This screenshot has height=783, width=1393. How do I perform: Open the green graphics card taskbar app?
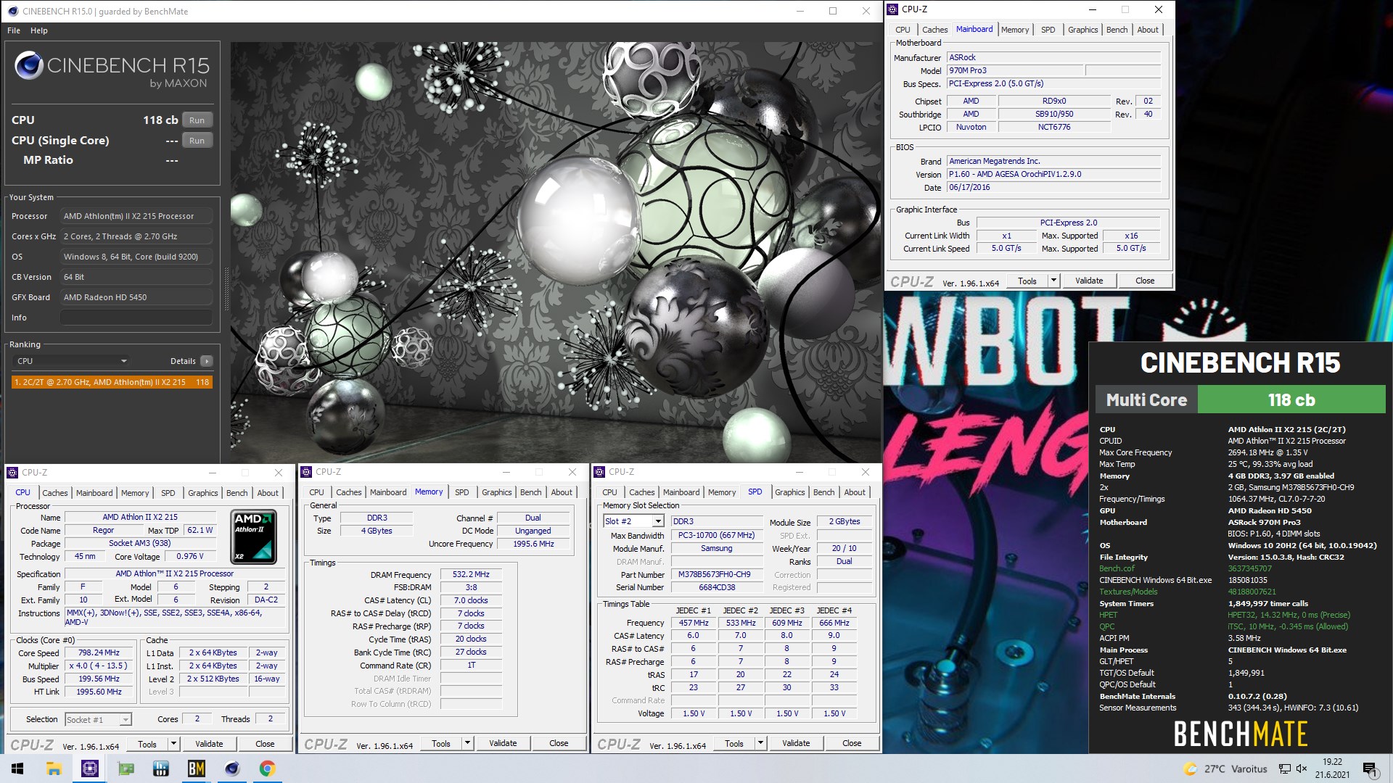(126, 768)
